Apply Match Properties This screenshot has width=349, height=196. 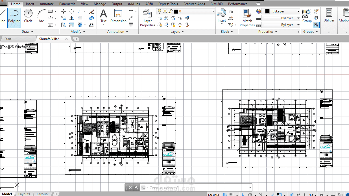coord(247,16)
